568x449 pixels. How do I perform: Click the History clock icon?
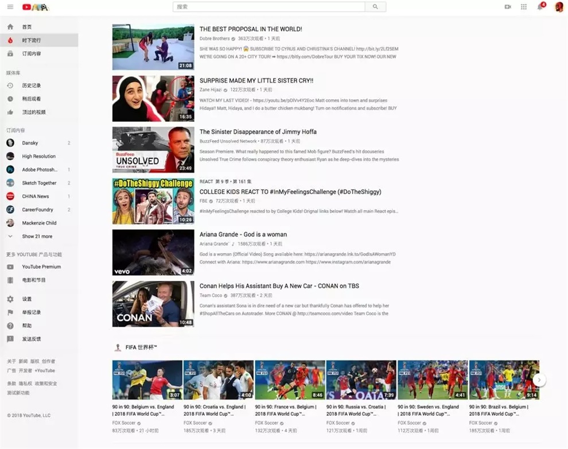pos(10,86)
